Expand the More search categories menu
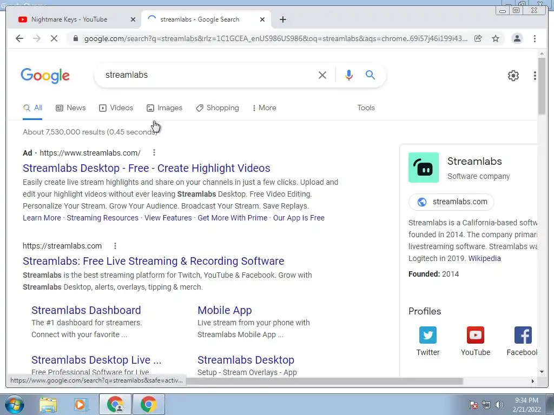 (264, 108)
